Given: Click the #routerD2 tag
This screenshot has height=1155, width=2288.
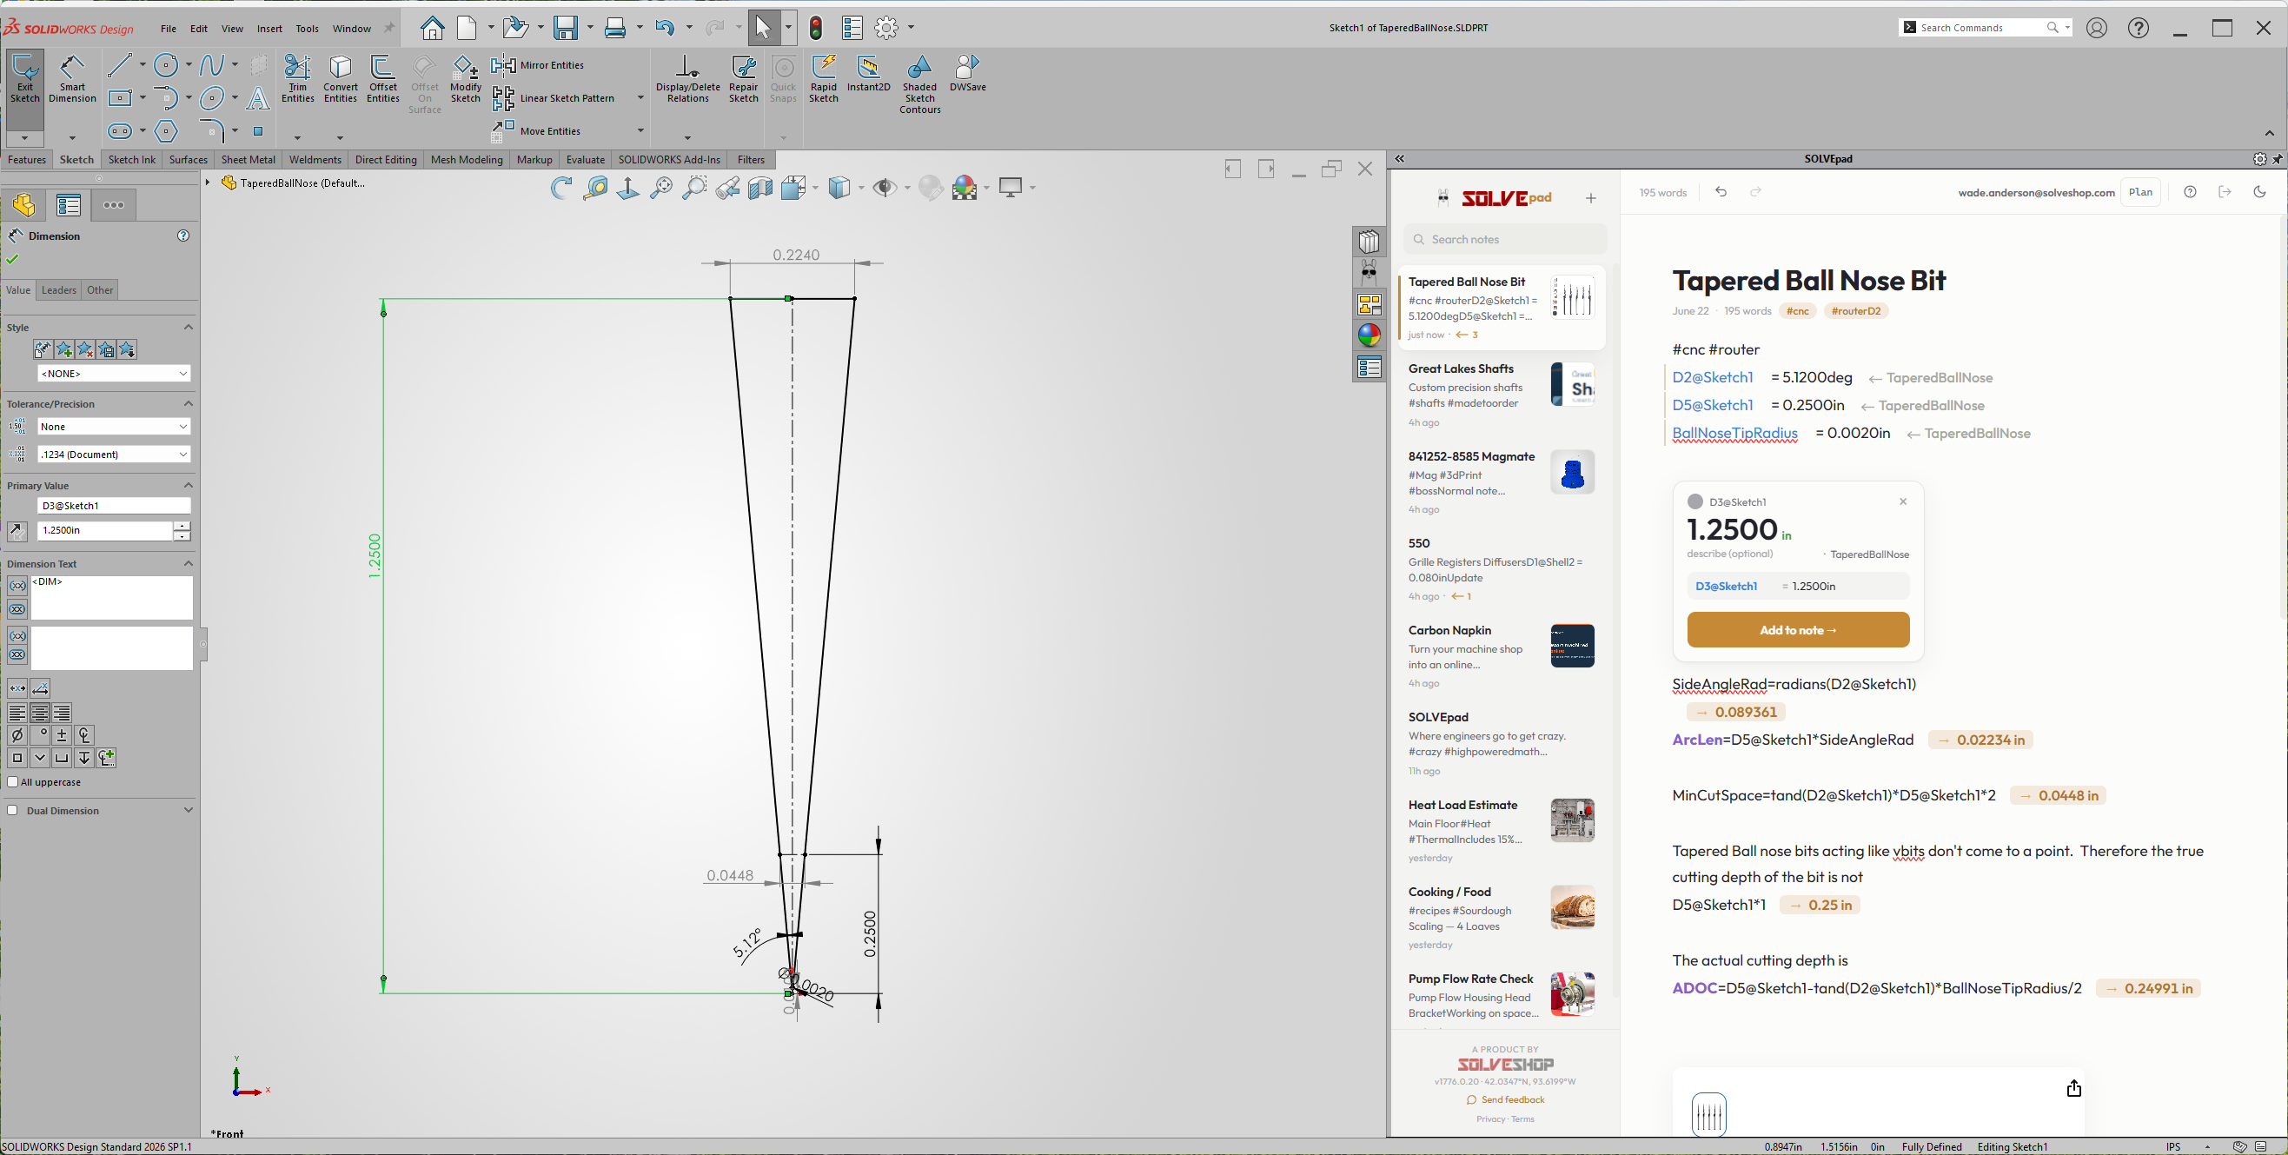Looking at the screenshot, I should (x=1855, y=311).
